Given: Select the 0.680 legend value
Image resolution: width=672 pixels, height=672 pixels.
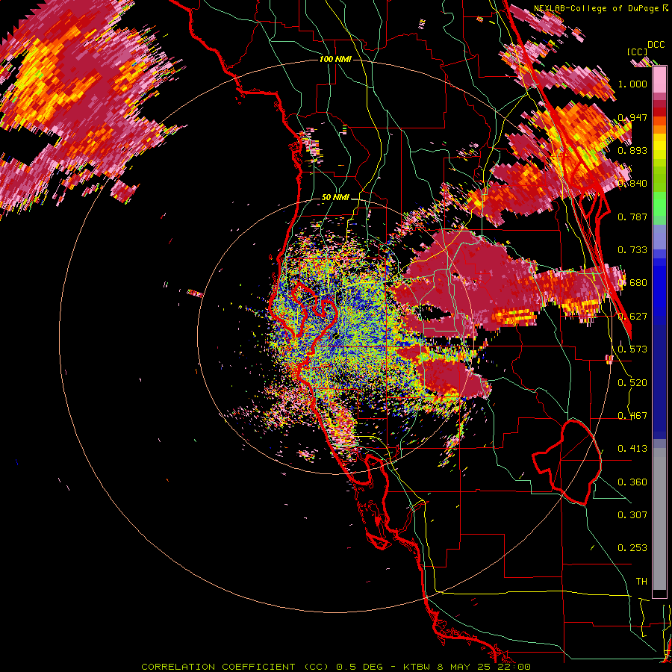Looking at the screenshot, I should 632,283.
